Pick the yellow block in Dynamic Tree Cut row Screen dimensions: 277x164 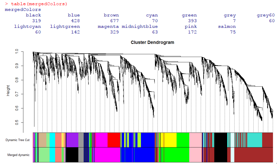[170, 140]
